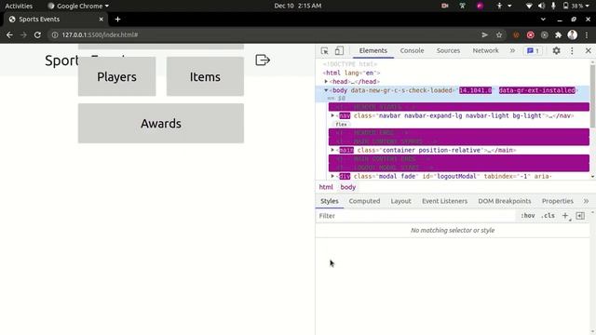Click the logout icon in navbar
This screenshot has height=335, width=596.
point(263,60)
